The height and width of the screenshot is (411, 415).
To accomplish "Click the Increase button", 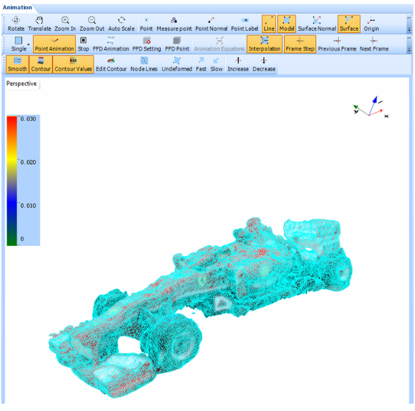I will coord(238,64).
